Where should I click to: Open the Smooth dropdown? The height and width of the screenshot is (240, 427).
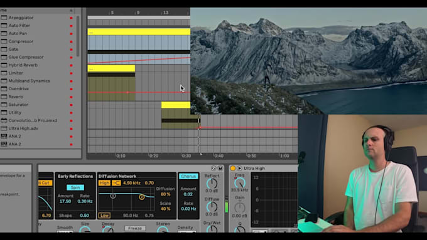[x=65, y=232]
